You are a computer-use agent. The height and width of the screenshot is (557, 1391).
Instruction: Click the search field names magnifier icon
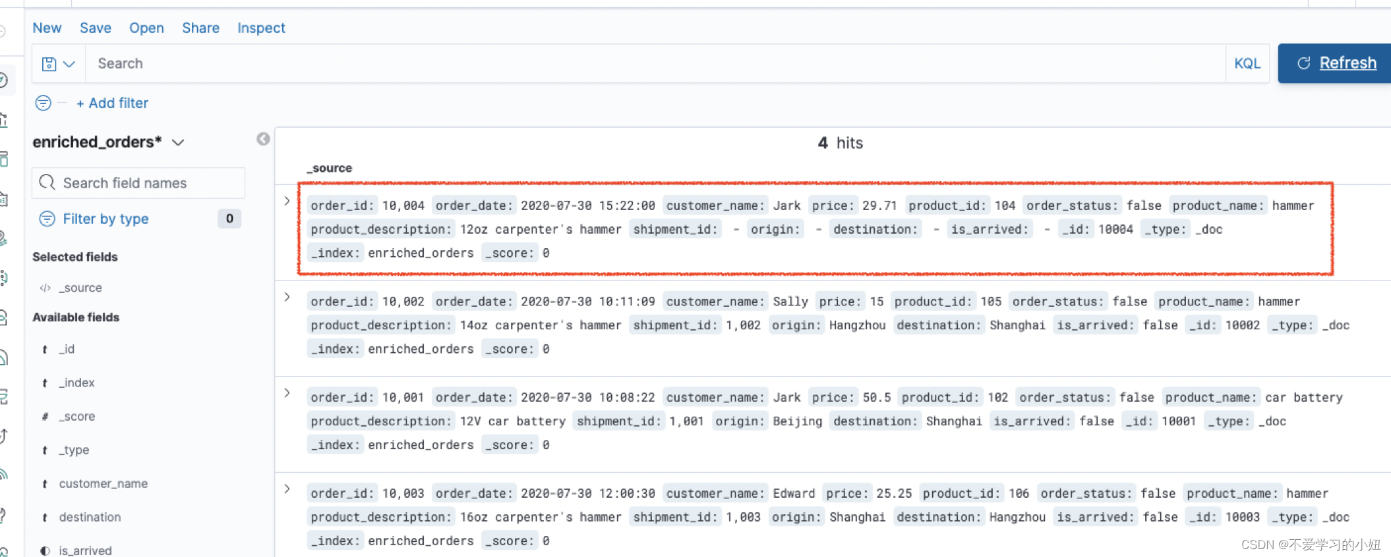pyautogui.click(x=47, y=182)
